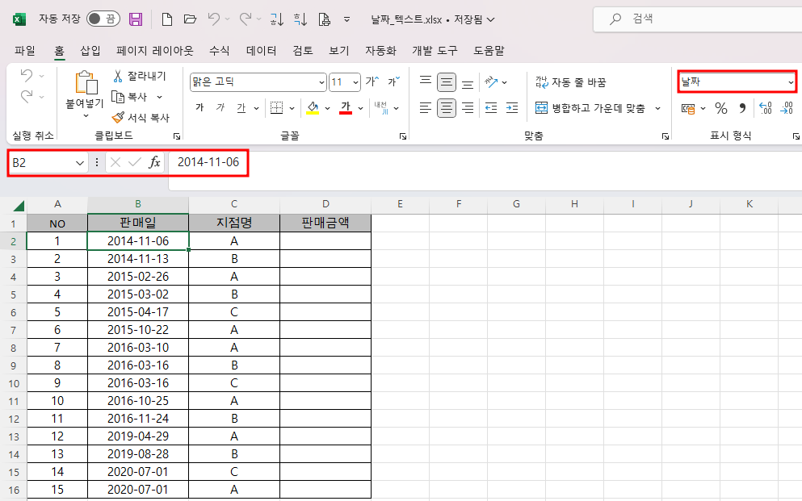This screenshot has height=501, width=802.
Task: Toggle bold formatting
Action: 199,107
